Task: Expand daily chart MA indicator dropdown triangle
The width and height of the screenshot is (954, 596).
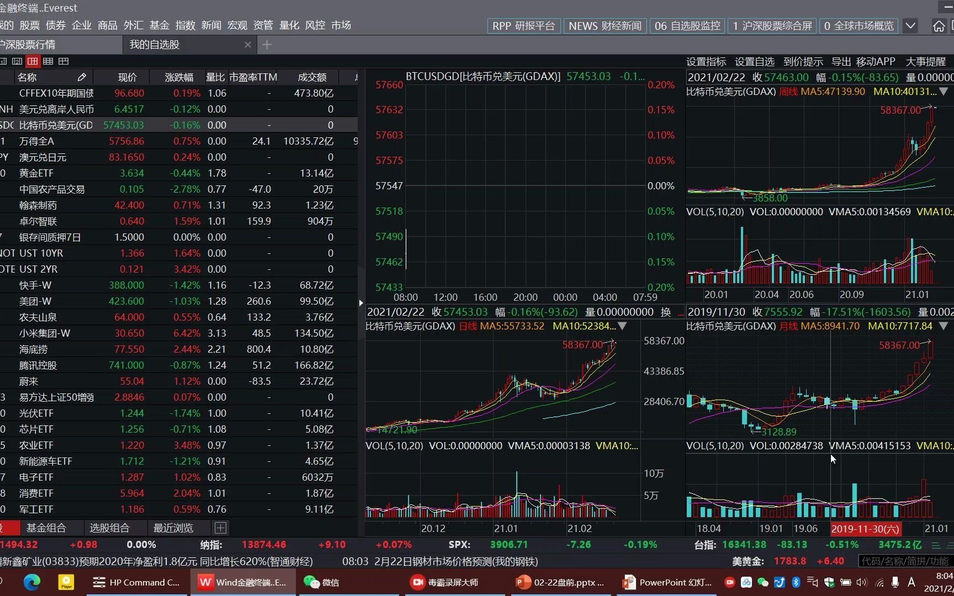Action: pyautogui.click(x=622, y=326)
